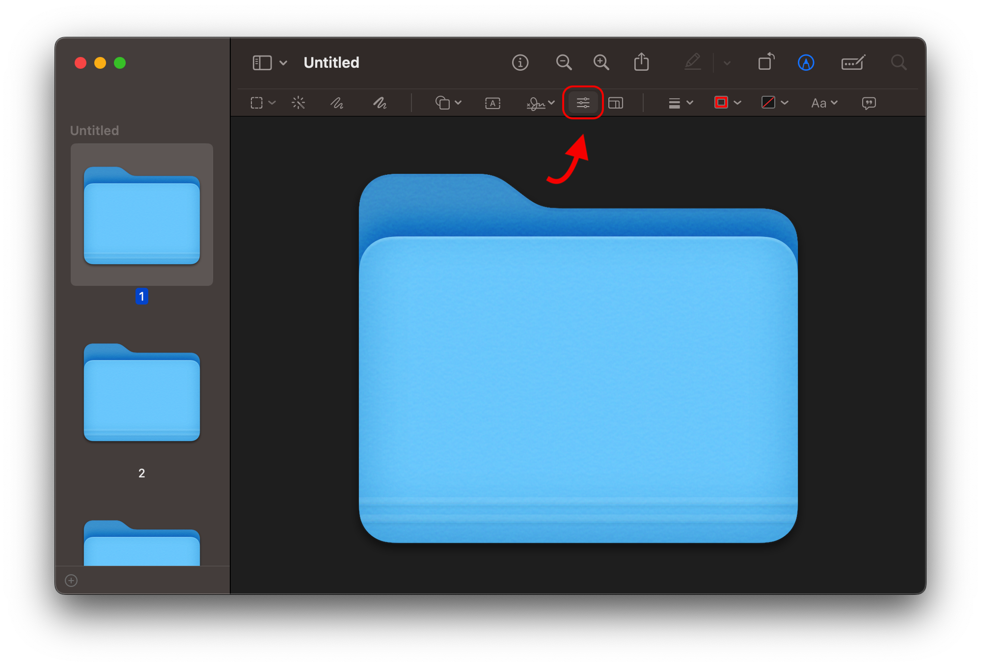
Task: Open the red Border Color swatch
Action: click(x=721, y=103)
